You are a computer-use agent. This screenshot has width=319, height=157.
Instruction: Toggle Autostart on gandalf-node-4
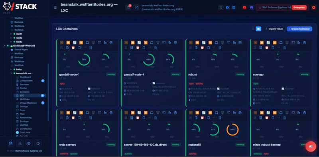pos(158,83)
